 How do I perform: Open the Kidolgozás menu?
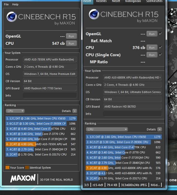(x=133, y=1)
